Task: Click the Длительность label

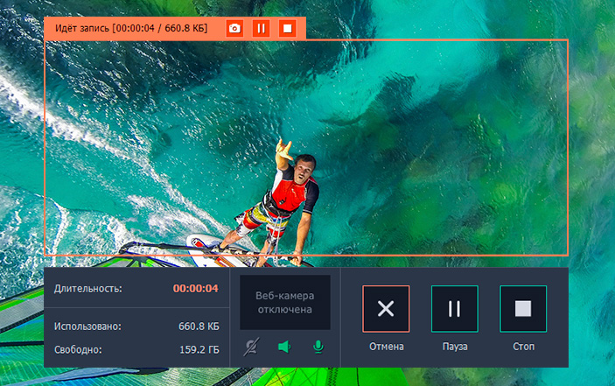Action: click(88, 289)
